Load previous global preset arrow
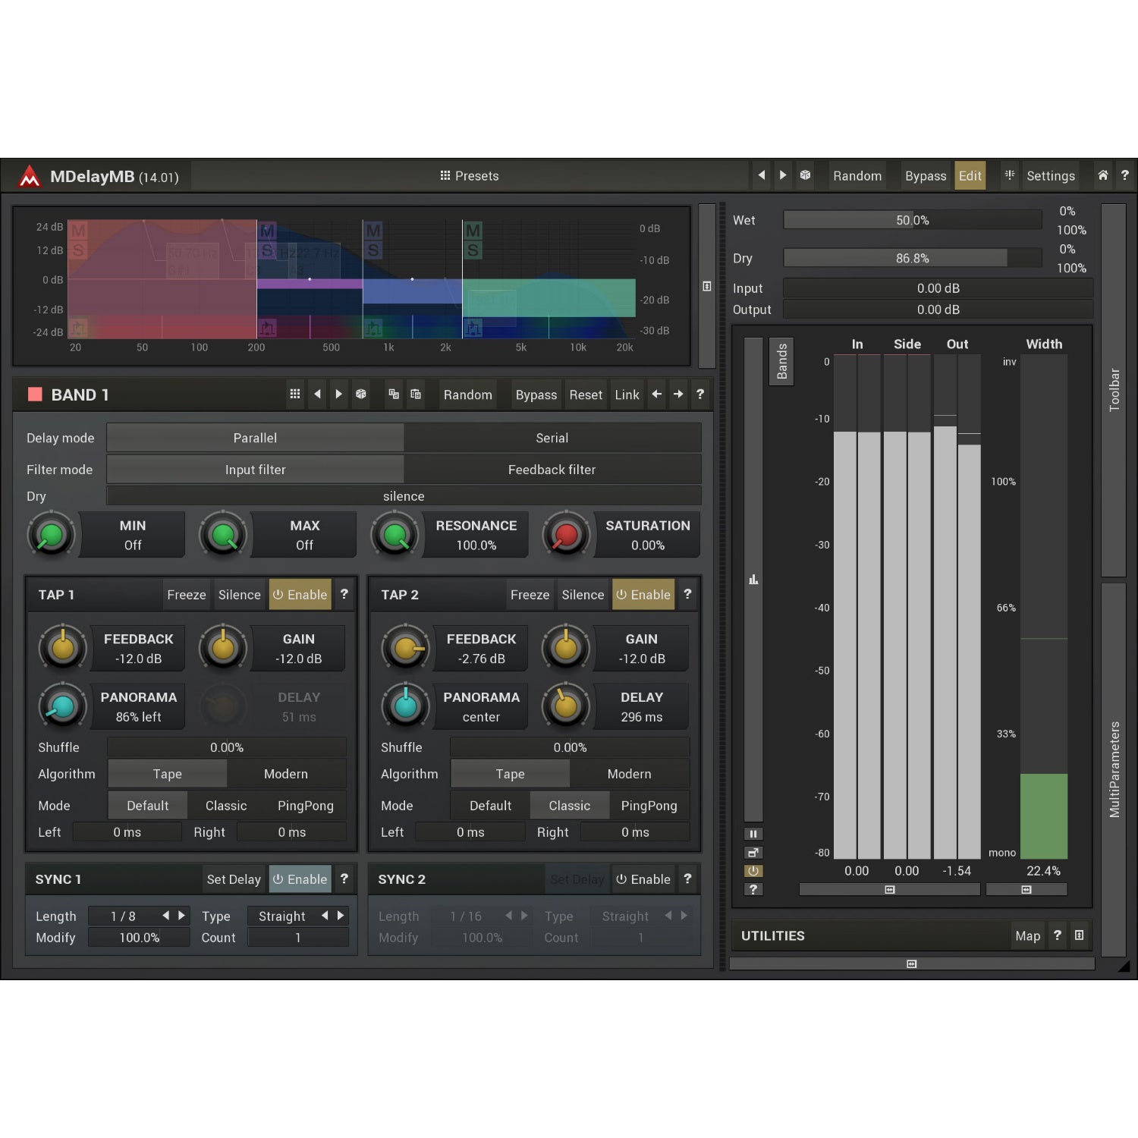This screenshot has height=1138, width=1138. pyautogui.click(x=761, y=175)
